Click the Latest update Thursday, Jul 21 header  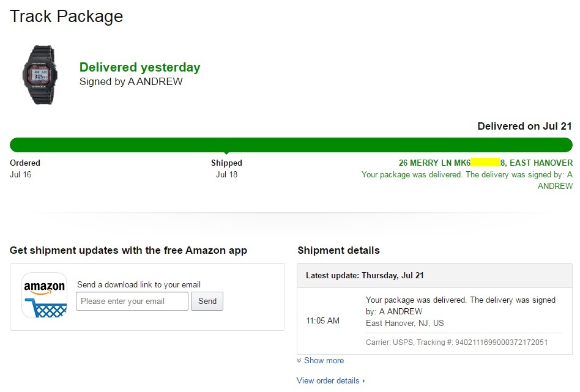click(365, 275)
